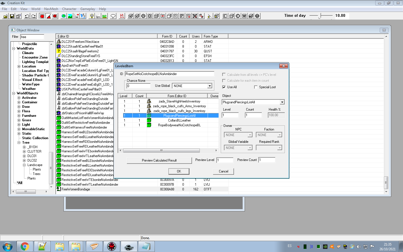Click the redo arrow toolbar icon
This screenshot has width=403, height=252.
33,16
